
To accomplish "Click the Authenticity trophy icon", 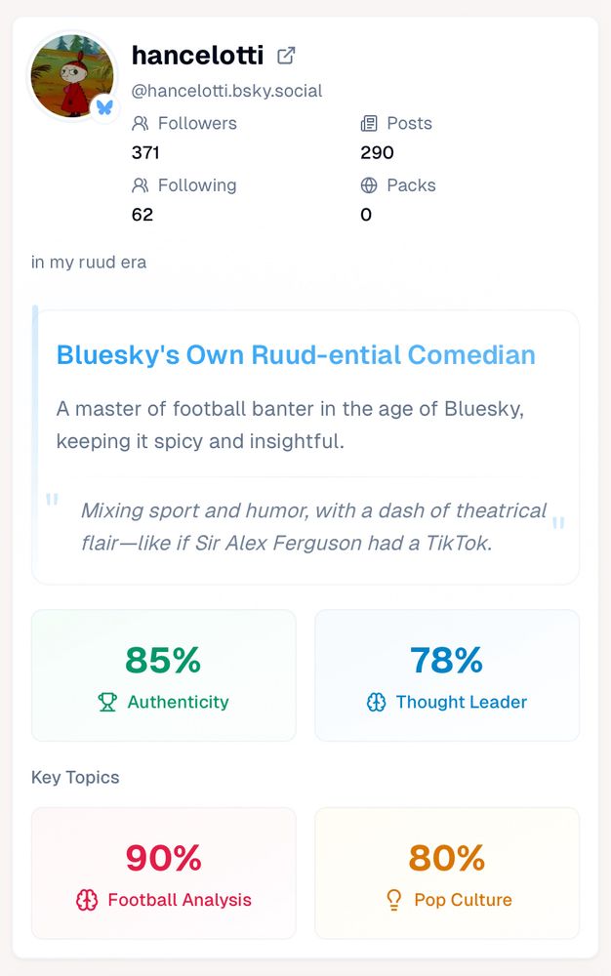I will click(x=107, y=702).
